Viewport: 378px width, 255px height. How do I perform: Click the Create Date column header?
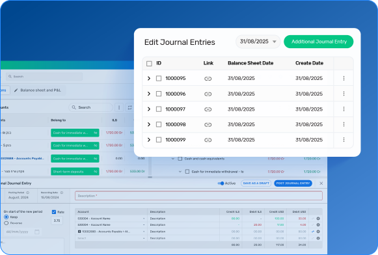tap(309, 63)
